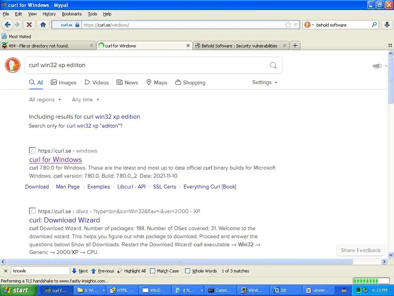Open the Home page icon
This screenshot has width=394, height=296.
point(43,25)
